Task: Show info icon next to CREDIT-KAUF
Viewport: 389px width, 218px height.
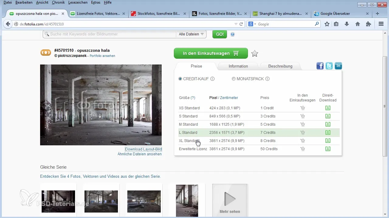Action: (212, 79)
